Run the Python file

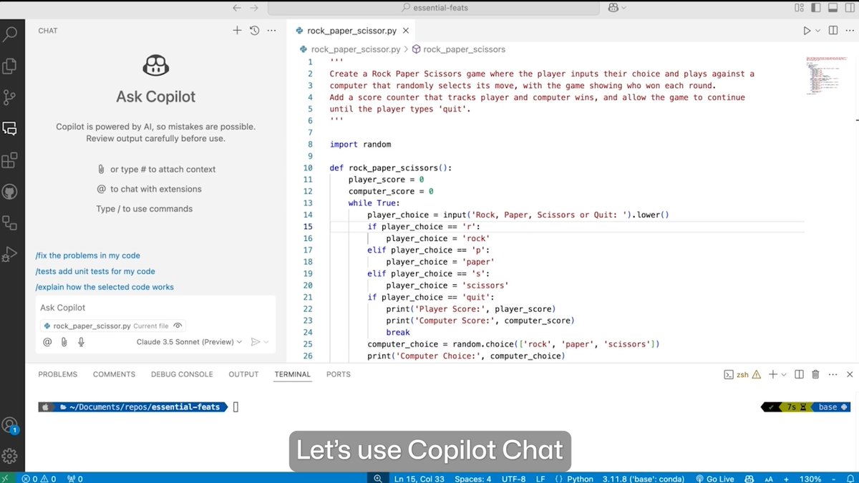coord(807,31)
